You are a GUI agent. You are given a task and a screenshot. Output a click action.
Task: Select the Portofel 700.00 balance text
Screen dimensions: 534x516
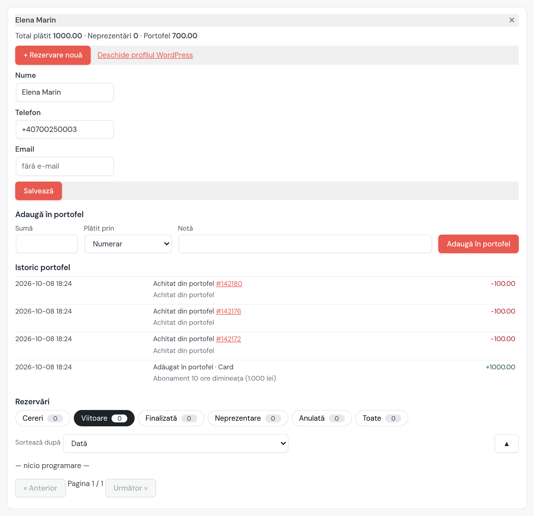[x=170, y=36]
